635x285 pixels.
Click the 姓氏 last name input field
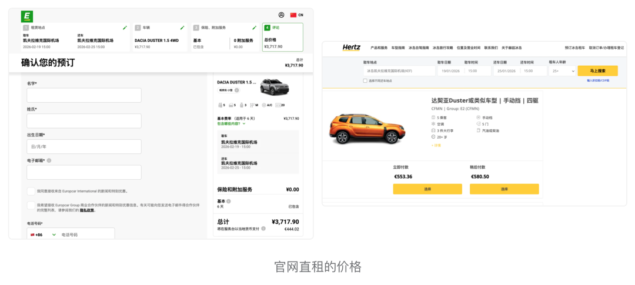pyautogui.click(x=84, y=121)
